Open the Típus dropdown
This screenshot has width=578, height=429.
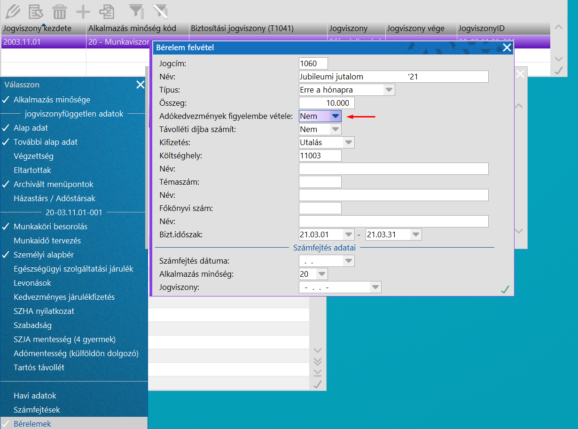389,90
